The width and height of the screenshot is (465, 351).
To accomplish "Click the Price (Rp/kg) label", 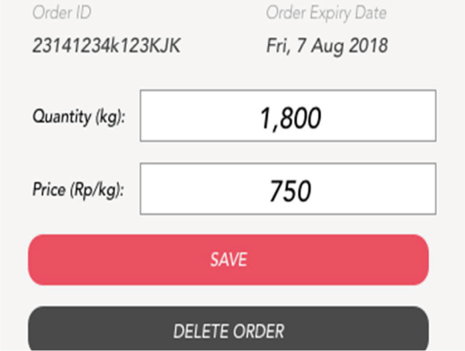I will pyautogui.click(x=78, y=190).
